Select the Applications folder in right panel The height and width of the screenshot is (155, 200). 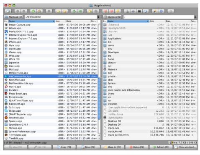tap(150, 39)
